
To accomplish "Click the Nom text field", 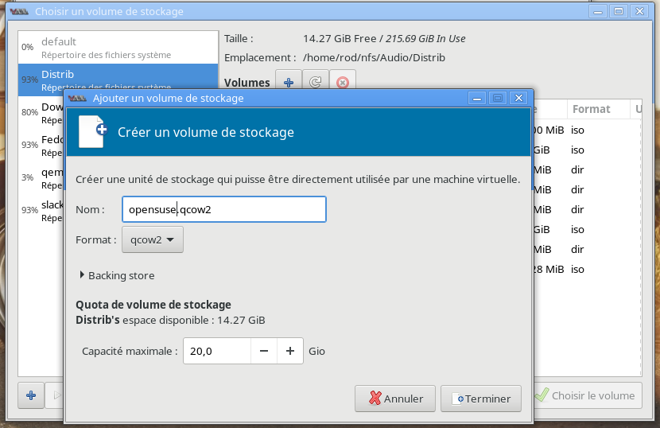I will pos(223,209).
